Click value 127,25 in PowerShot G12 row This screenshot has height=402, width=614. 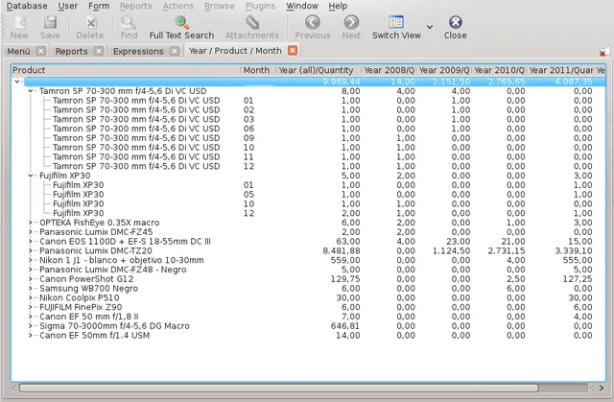pyautogui.click(x=578, y=278)
